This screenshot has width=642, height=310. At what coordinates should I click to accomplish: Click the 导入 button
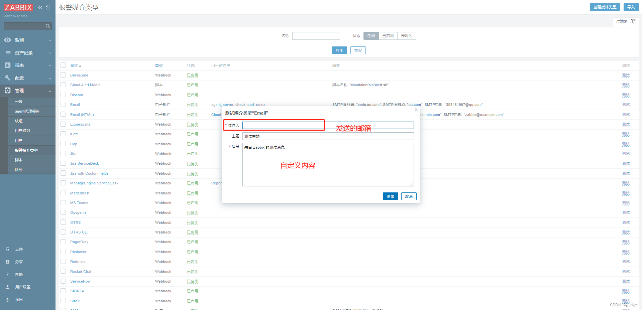point(631,7)
